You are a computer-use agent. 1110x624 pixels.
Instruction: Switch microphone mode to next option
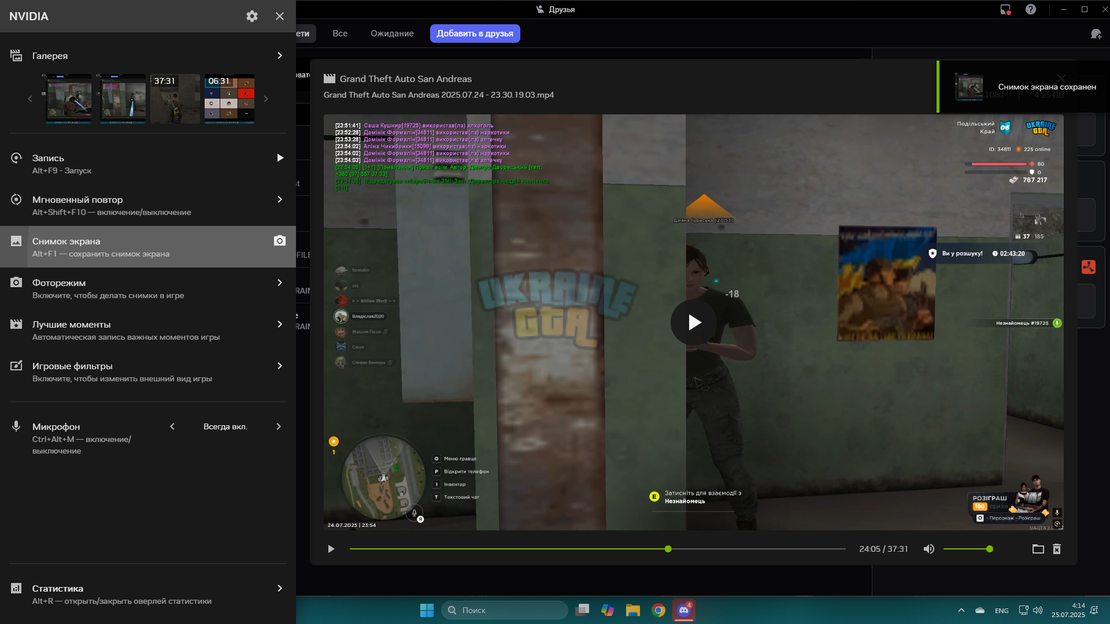pyautogui.click(x=279, y=426)
